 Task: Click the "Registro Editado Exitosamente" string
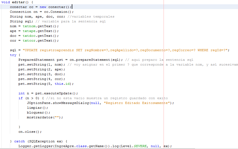(x=137, y=103)
